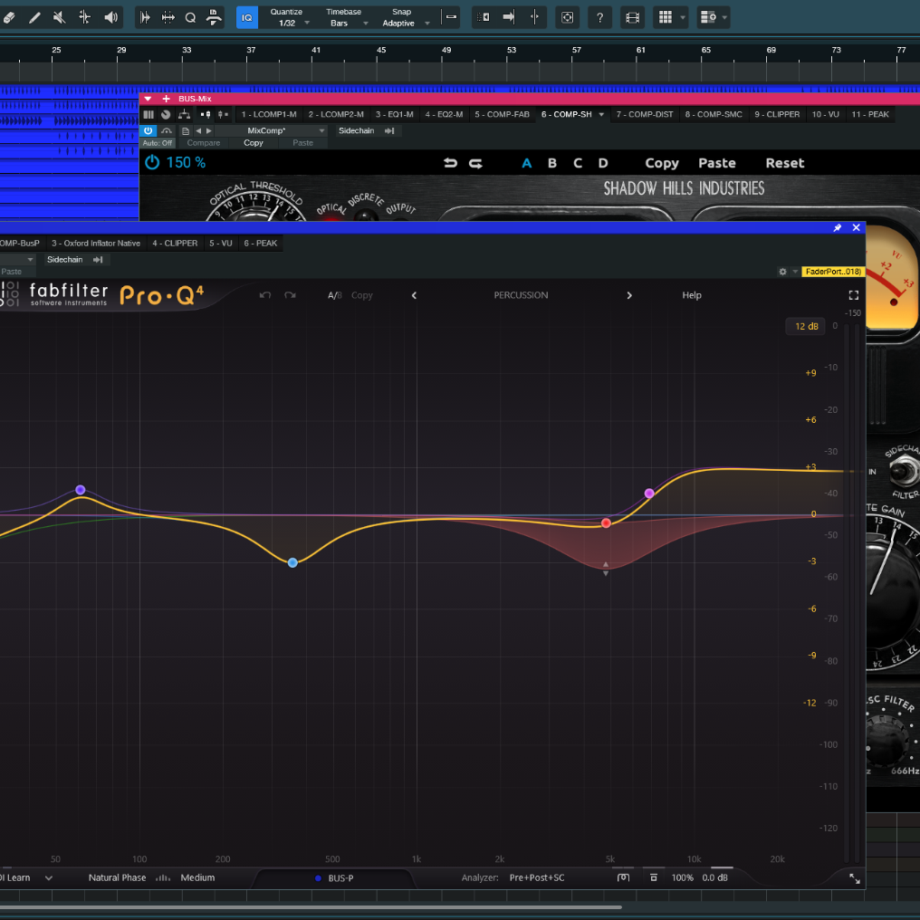Select the Bend tool icon

pos(84,17)
